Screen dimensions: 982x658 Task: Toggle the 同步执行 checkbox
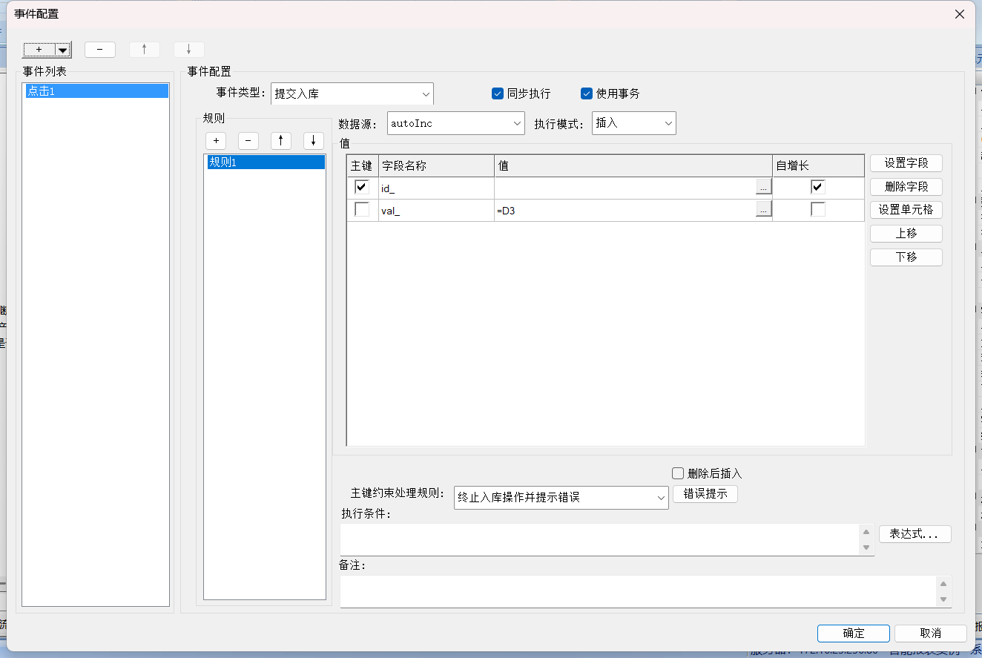[x=498, y=93]
